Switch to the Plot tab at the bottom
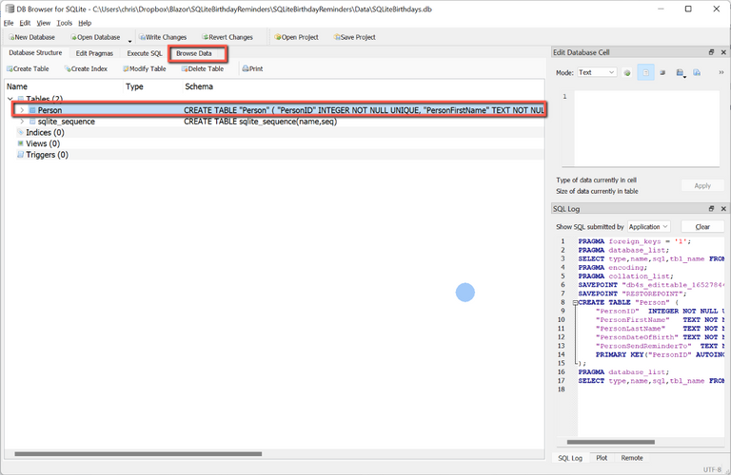This screenshot has width=731, height=475. pyautogui.click(x=603, y=457)
